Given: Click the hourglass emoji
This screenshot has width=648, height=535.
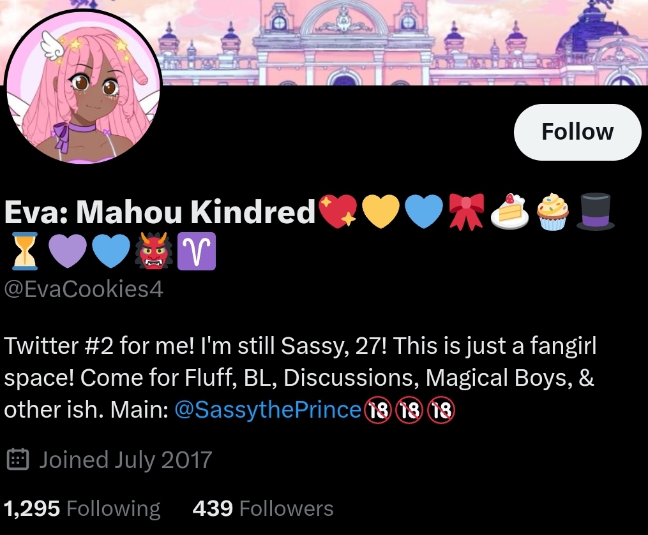Looking at the screenshot, I should [25, 251].
